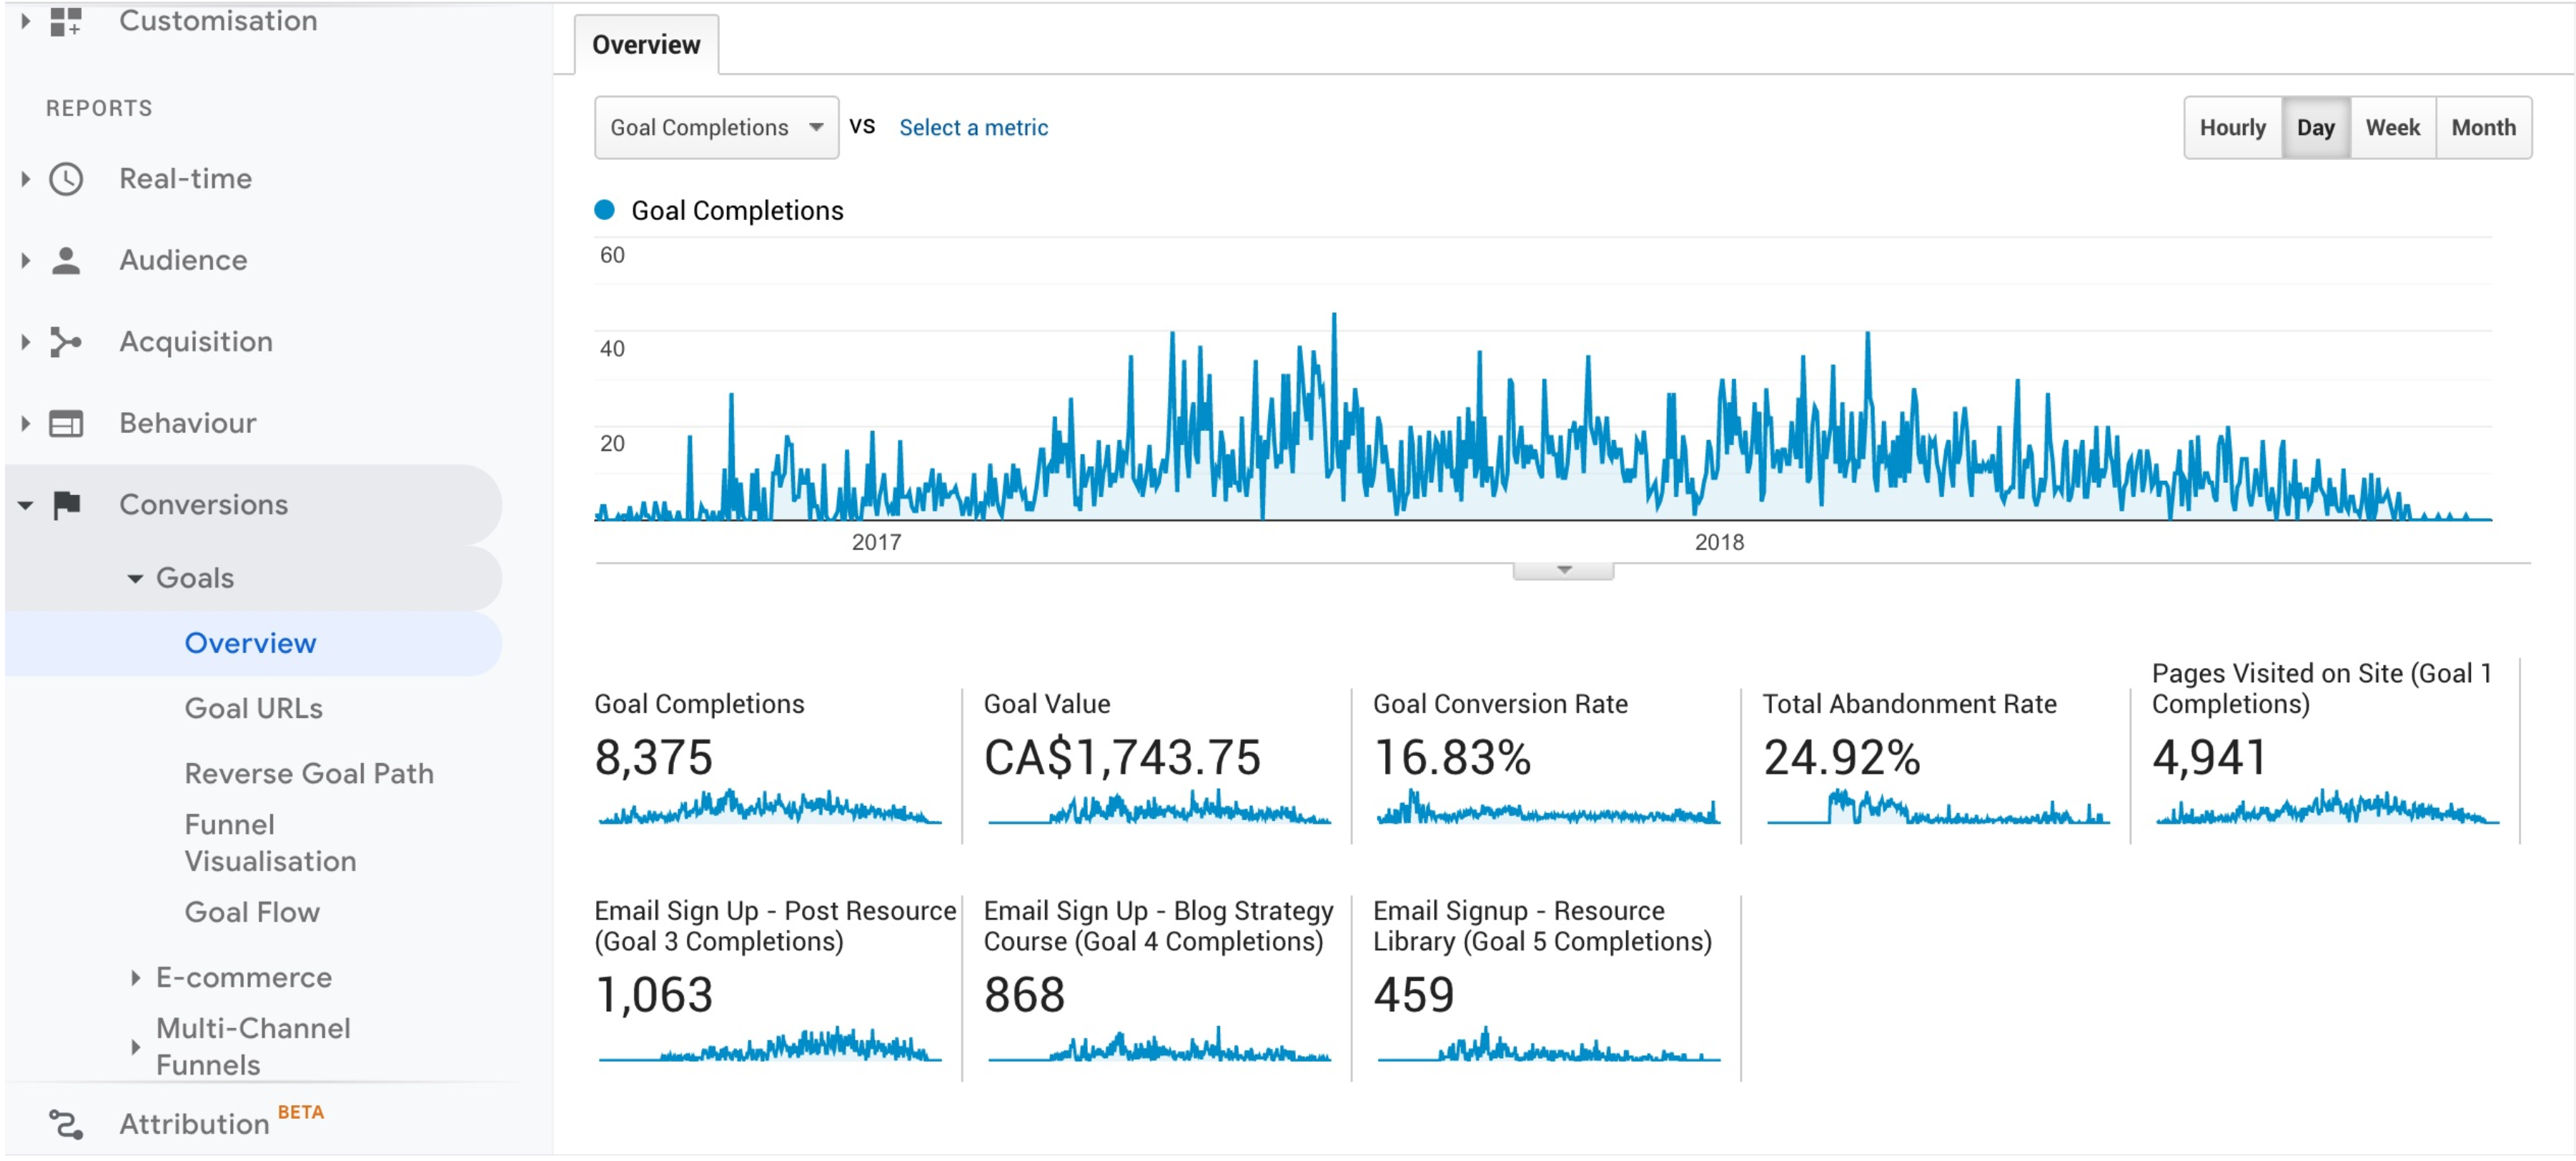
Task: Open the Goal URLs report
Action: [x=253, y=708]
